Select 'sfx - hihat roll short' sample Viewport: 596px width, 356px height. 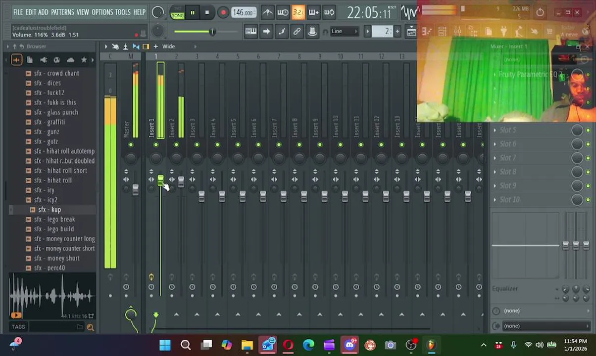60,171
